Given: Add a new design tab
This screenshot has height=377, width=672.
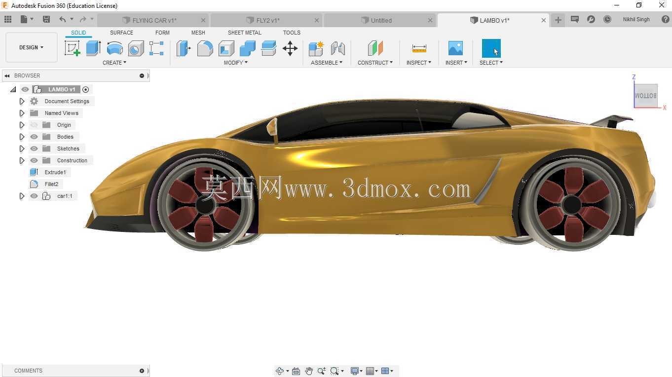Looking at the screenshot, I should click(x=558, y=20).
